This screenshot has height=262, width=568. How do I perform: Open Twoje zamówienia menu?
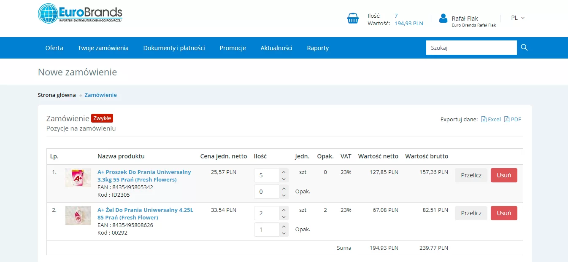point(103,48)
